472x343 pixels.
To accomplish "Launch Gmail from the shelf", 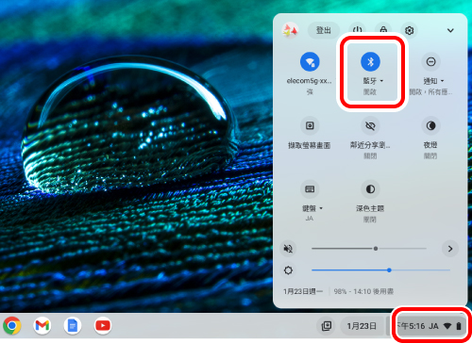I will [x=42, y=325].
